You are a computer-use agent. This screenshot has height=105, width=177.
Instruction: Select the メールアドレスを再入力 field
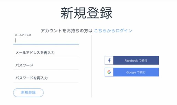point(46,53)
